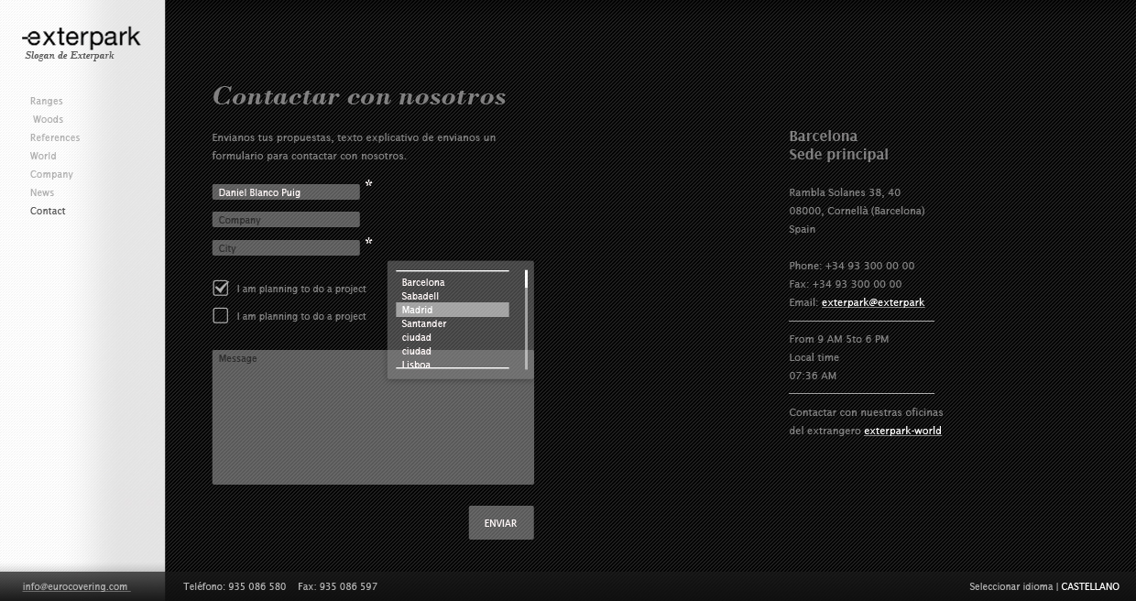1136x601 pixels.
Task: Click the exterpark@exterpark email link
Action: pyautogui.click(x=873, y=303)
